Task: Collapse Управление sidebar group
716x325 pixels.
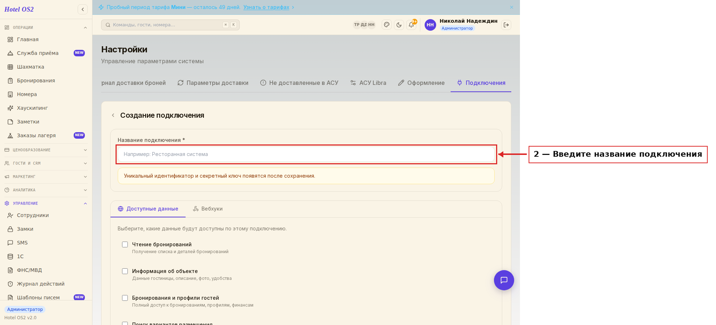Action: point(46,203)
